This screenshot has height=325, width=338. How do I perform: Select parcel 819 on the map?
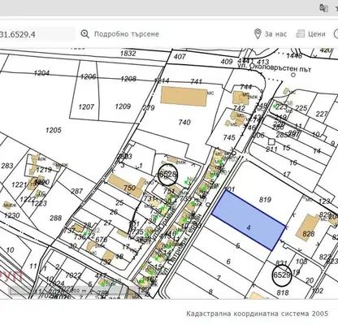click(x=265, y=200)
